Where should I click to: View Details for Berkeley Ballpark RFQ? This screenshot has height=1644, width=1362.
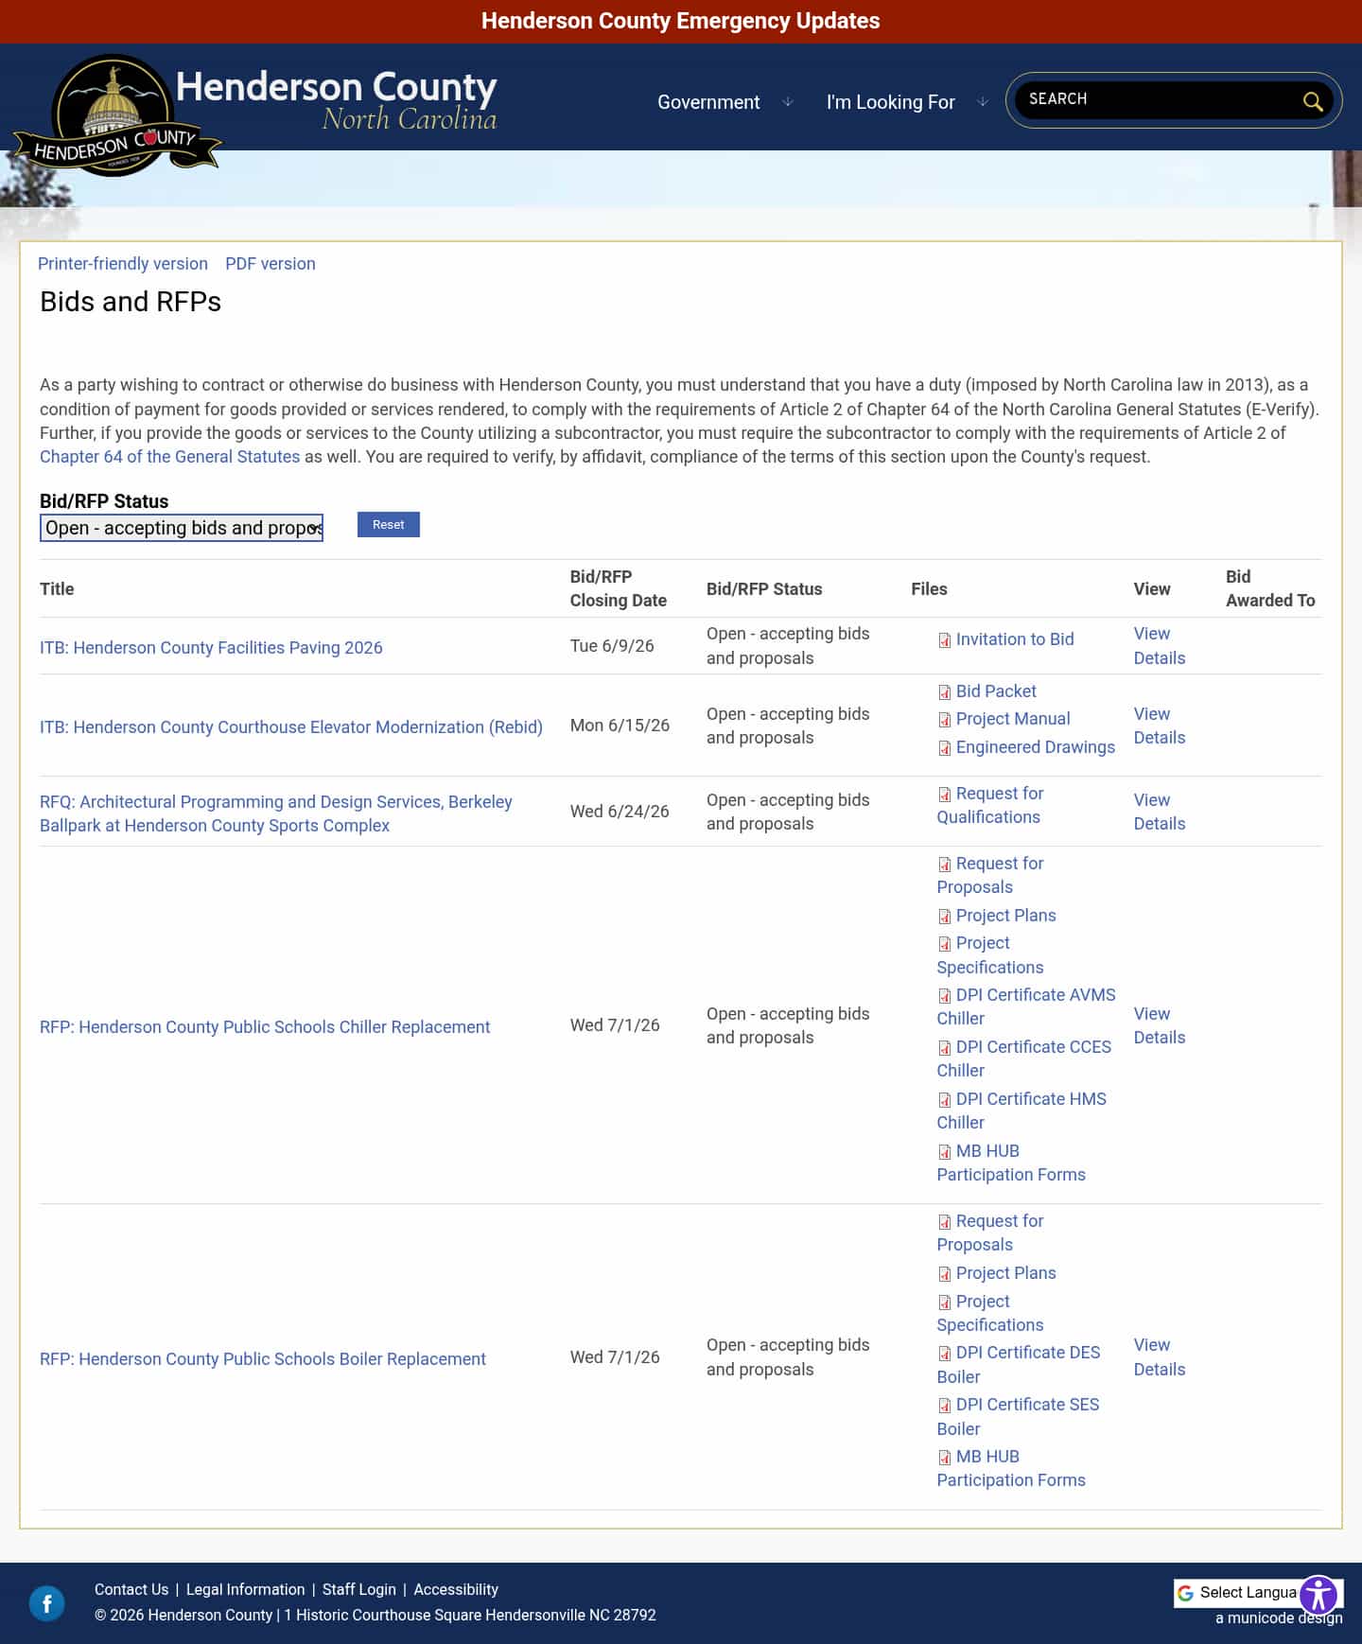[x=1160, y=812]
